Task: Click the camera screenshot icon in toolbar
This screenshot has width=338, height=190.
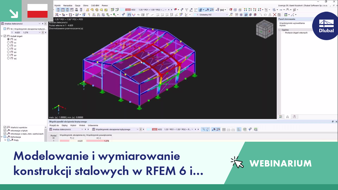Action: (x=279, y=15)
